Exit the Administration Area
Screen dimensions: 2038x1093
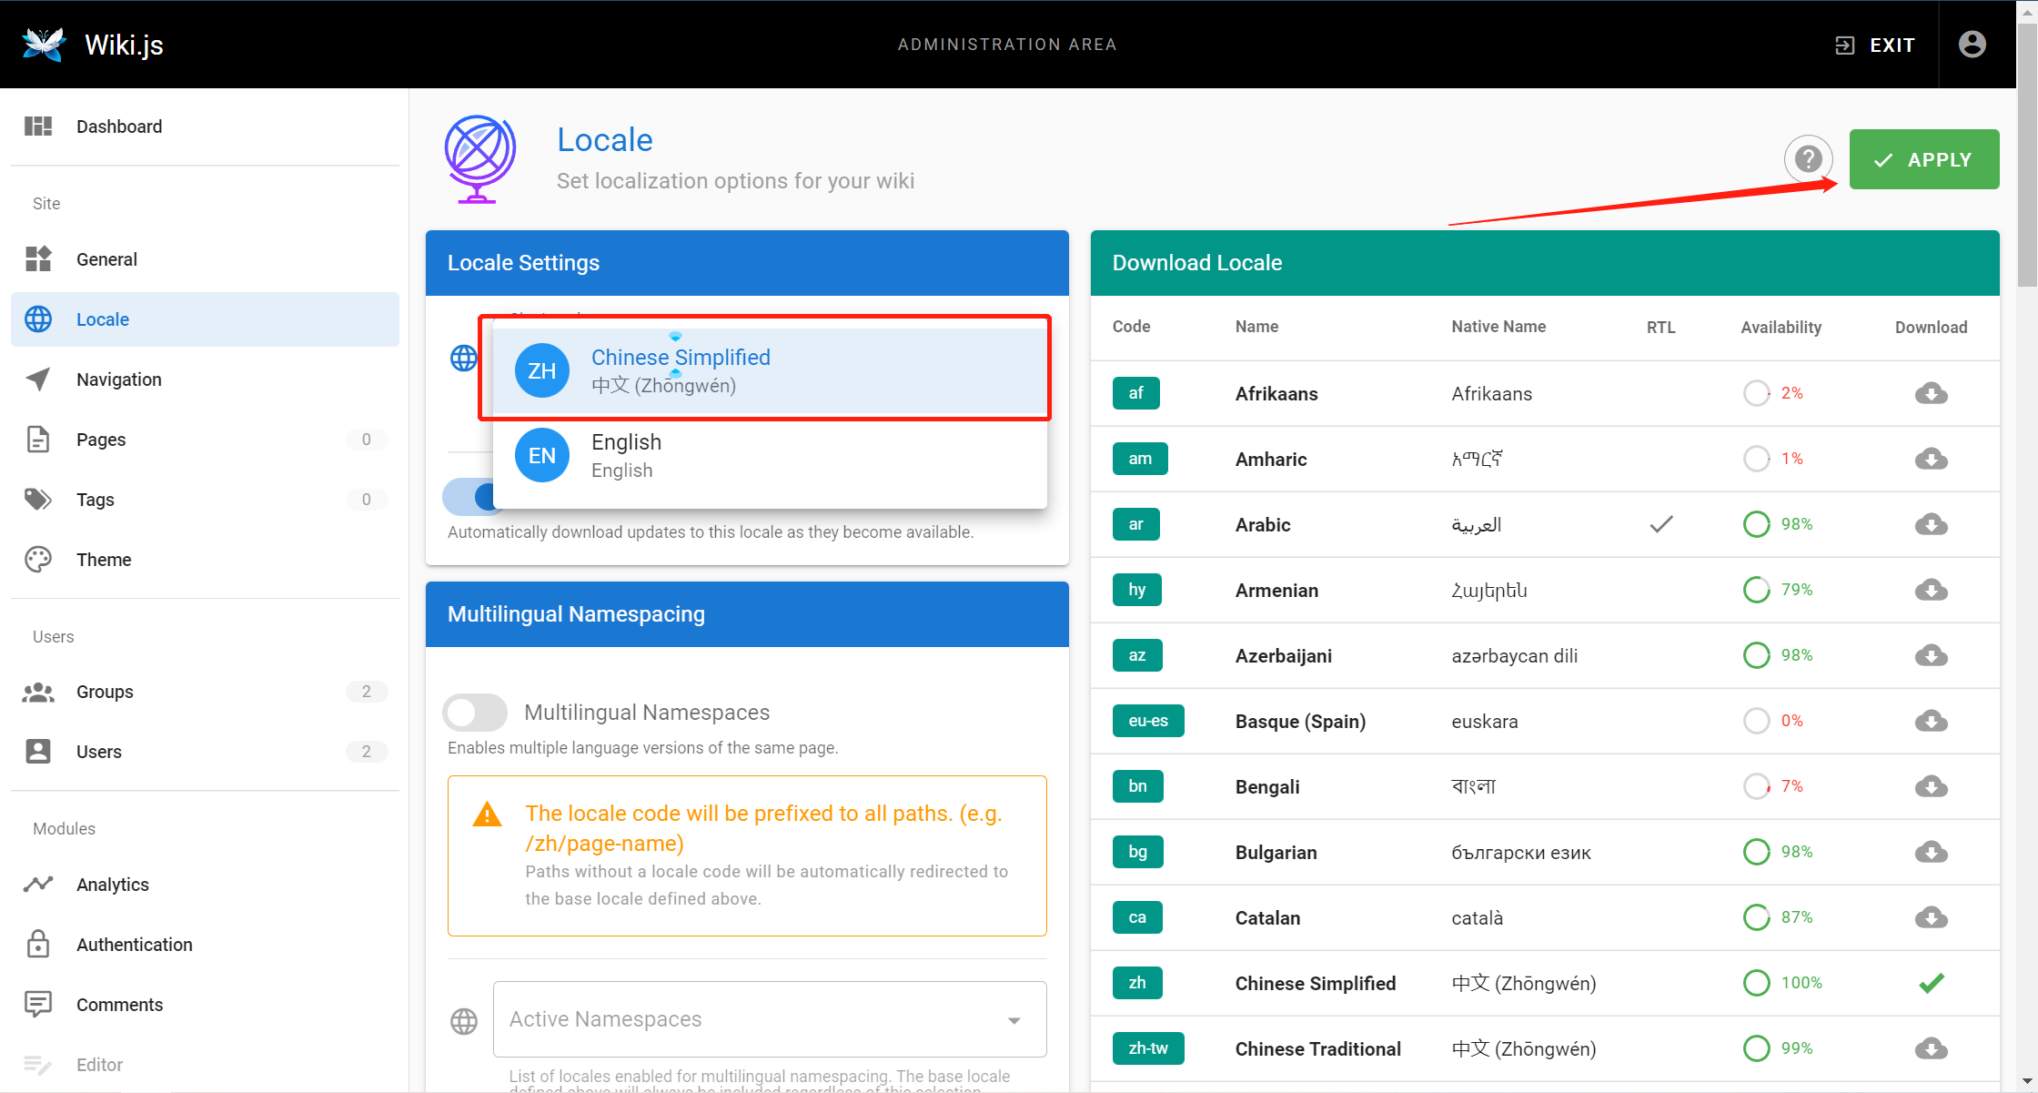point(1876,44)
